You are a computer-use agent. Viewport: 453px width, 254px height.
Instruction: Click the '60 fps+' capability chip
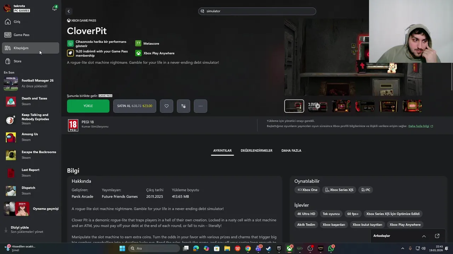353,214
